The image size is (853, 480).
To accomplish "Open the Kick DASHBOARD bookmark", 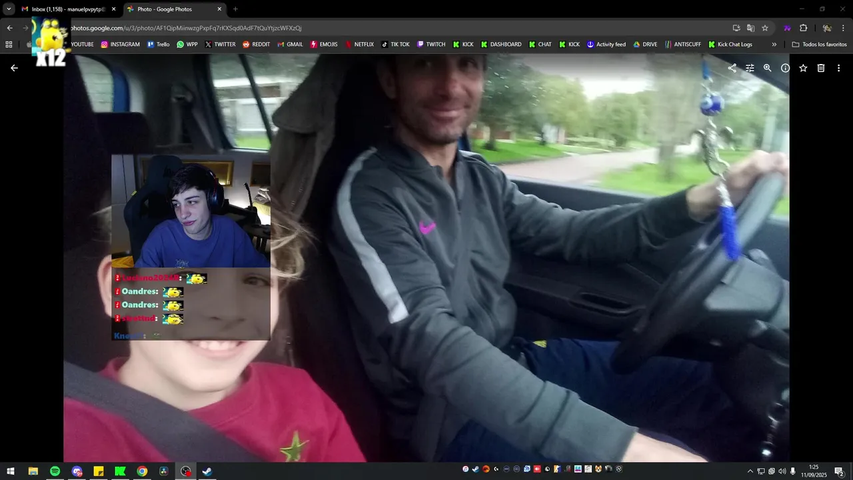I will (501, 45).
